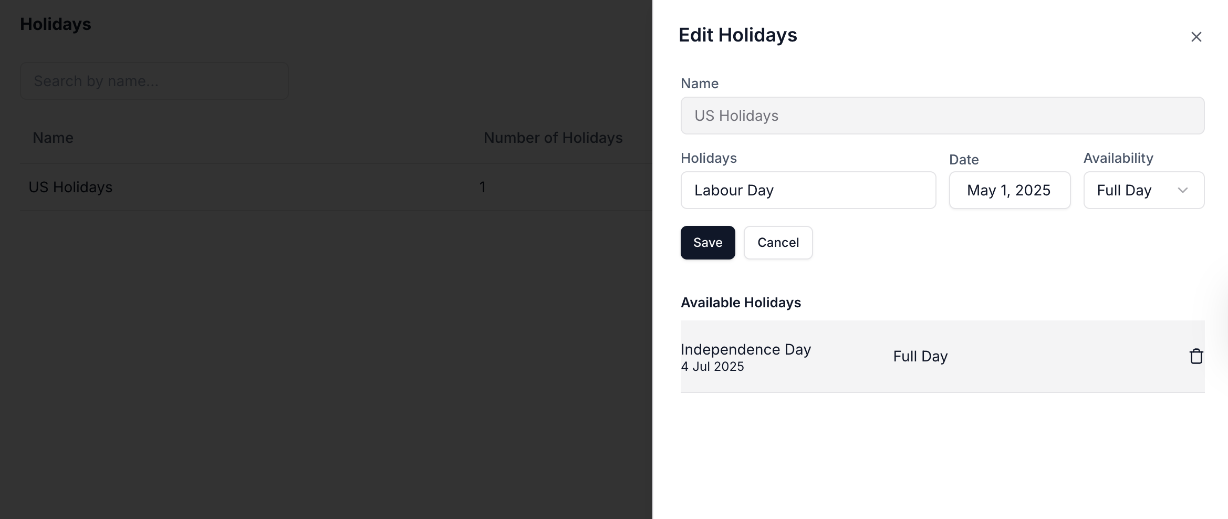Image resolution: width=1228 pixels, height=519 pixels.
Task: Click the Edit Holidays title
Action: point(737,35)
